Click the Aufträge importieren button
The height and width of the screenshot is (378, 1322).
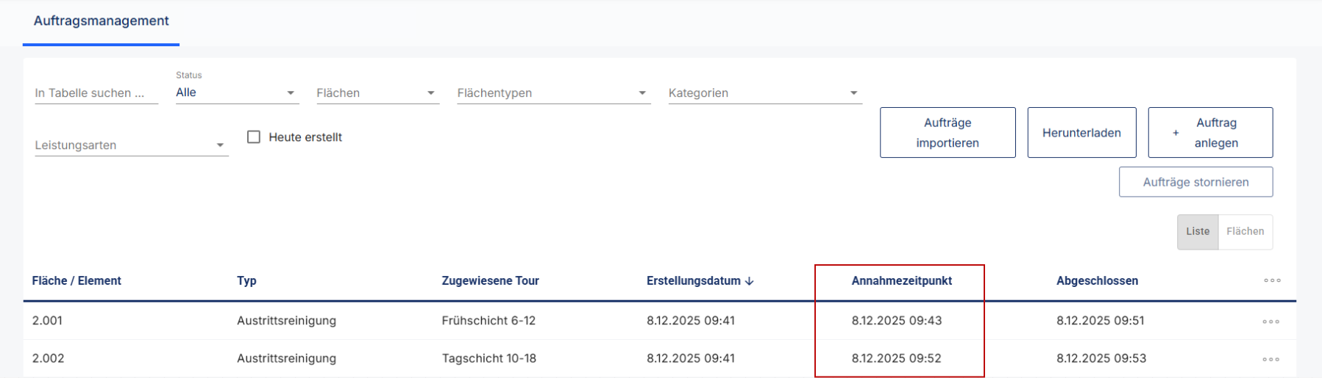click(x=947, y=133)
